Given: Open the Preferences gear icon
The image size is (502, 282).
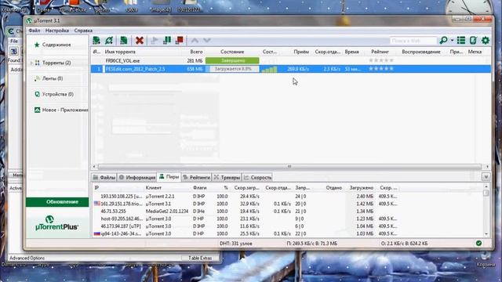Looking at the screenshot, I should (486, 40).
